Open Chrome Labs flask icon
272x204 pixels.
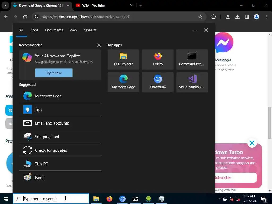point(228,17)
